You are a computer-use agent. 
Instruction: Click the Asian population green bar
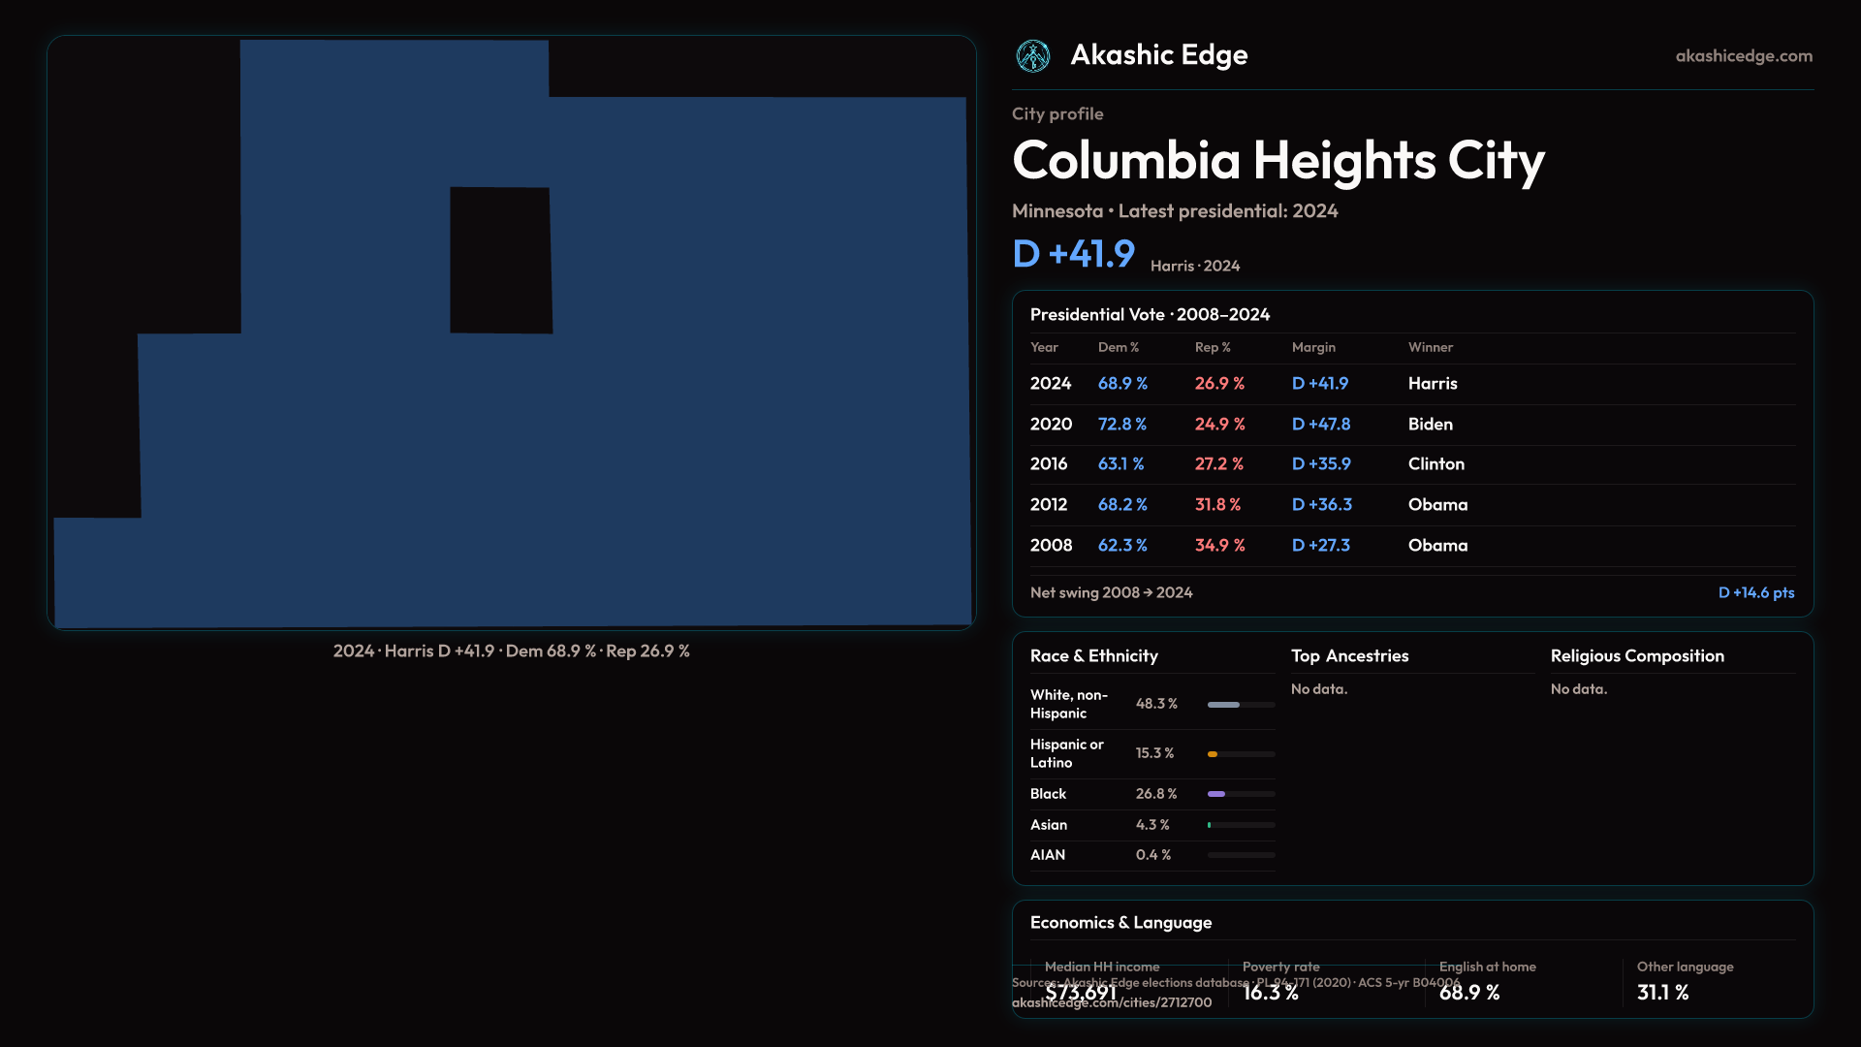1210,825
